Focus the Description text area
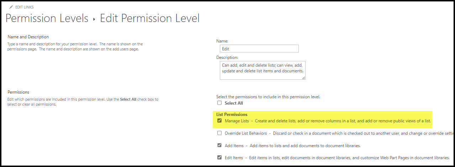 click(x=262, y=70)
